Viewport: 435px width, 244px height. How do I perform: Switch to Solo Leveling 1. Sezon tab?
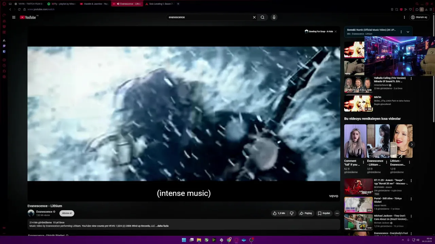click(160, 4)
